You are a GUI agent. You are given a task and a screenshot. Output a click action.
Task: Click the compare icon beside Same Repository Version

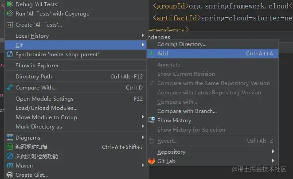152,83
